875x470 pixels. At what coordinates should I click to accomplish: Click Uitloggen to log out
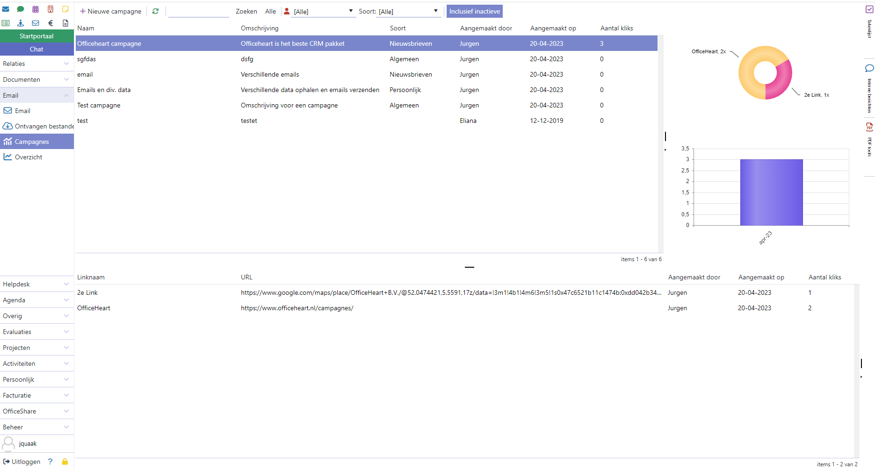22,462
